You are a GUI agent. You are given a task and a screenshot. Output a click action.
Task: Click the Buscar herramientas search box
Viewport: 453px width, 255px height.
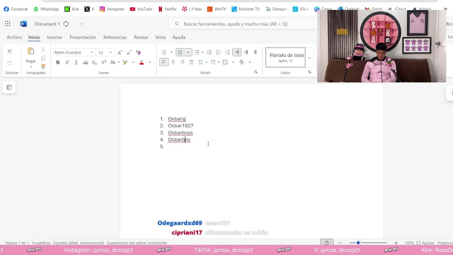coord(243,24)
